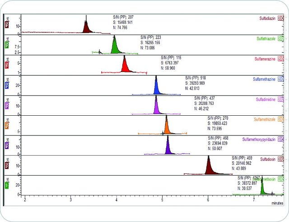This screenshot has height=222, width=289.
Task: Click the 'S/N (PP): 207' annotation
Action: coord(123,17)
